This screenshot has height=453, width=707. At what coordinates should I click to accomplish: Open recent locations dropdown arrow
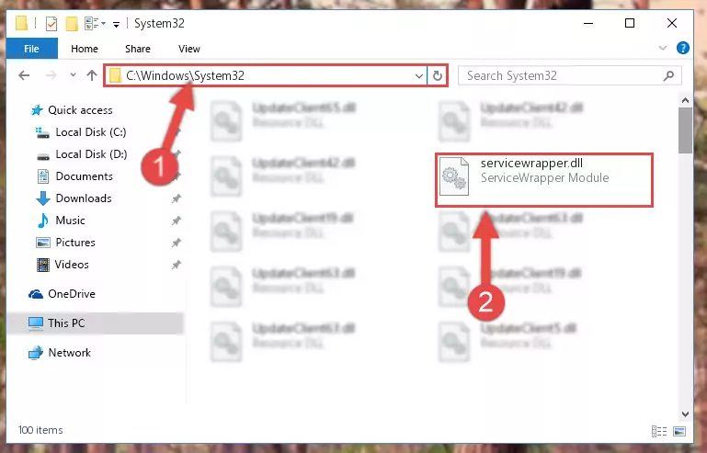(x=73, y=75)
